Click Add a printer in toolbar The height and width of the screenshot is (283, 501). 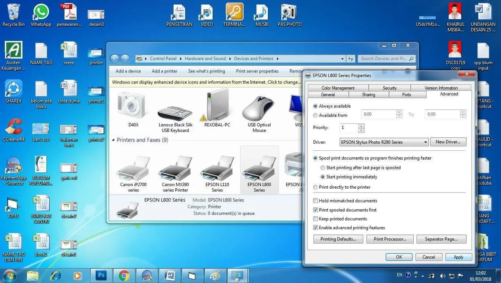click(164, 71)
